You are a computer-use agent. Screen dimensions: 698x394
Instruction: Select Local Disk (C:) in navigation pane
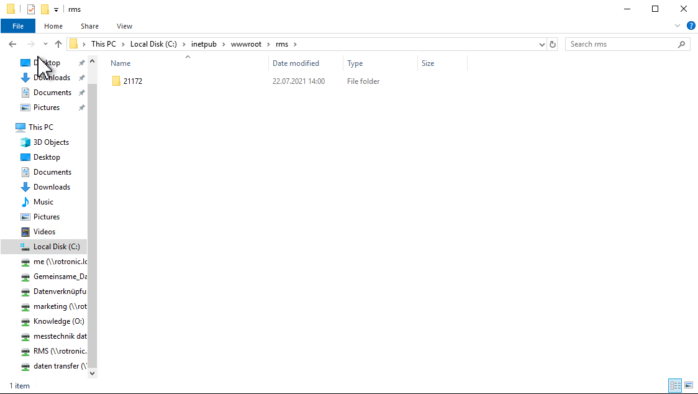pyautogui.click(x=44, y=247)
